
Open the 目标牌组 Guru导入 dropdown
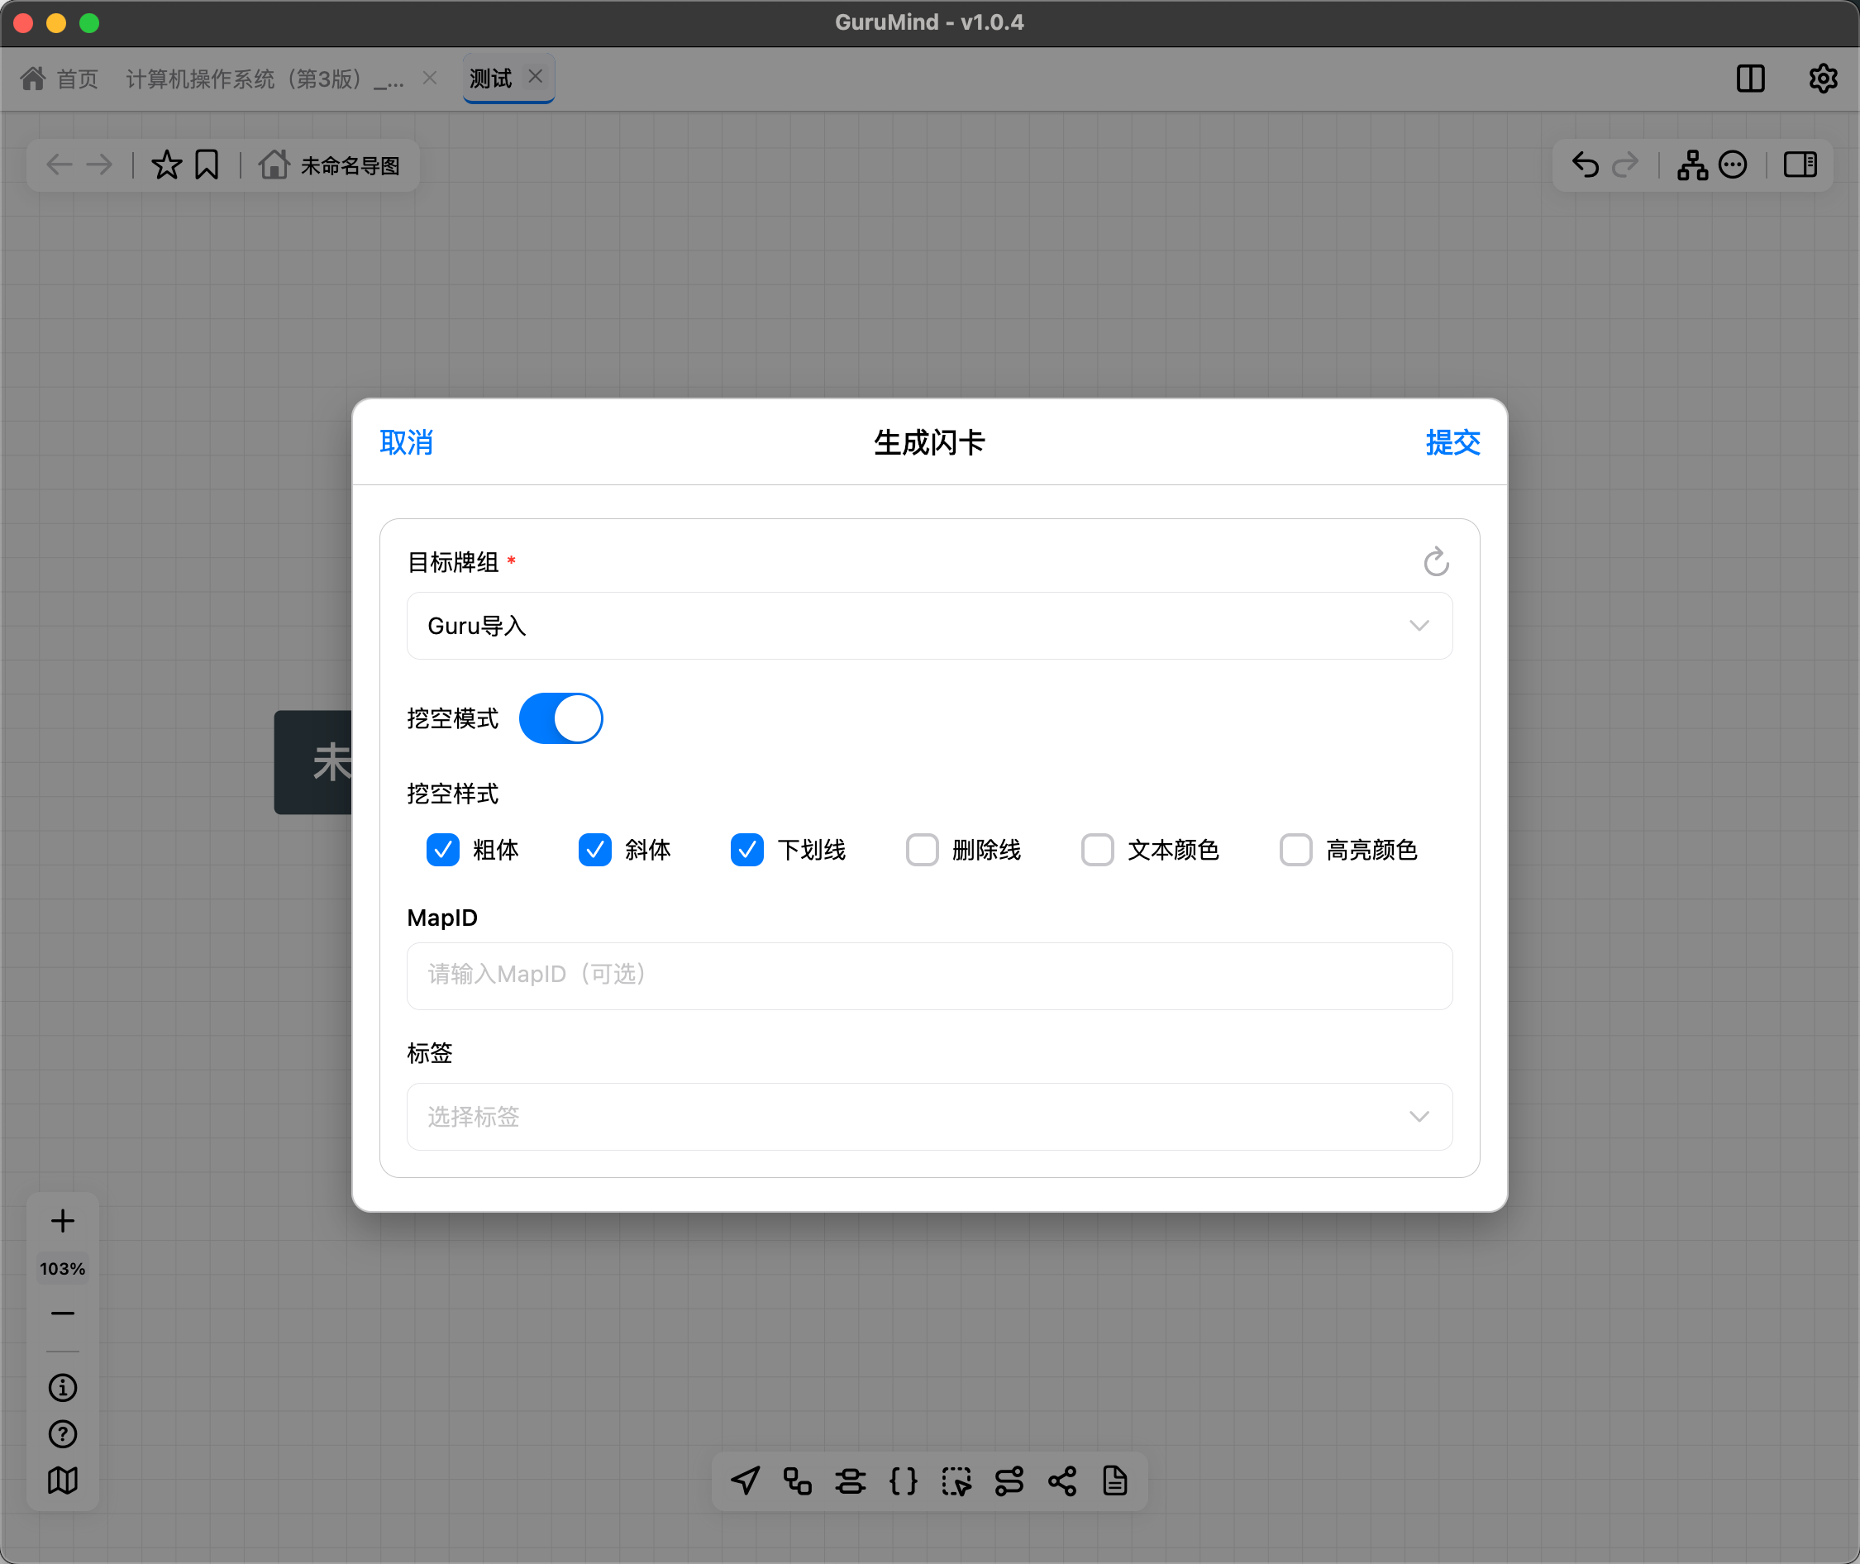point(928,626)
